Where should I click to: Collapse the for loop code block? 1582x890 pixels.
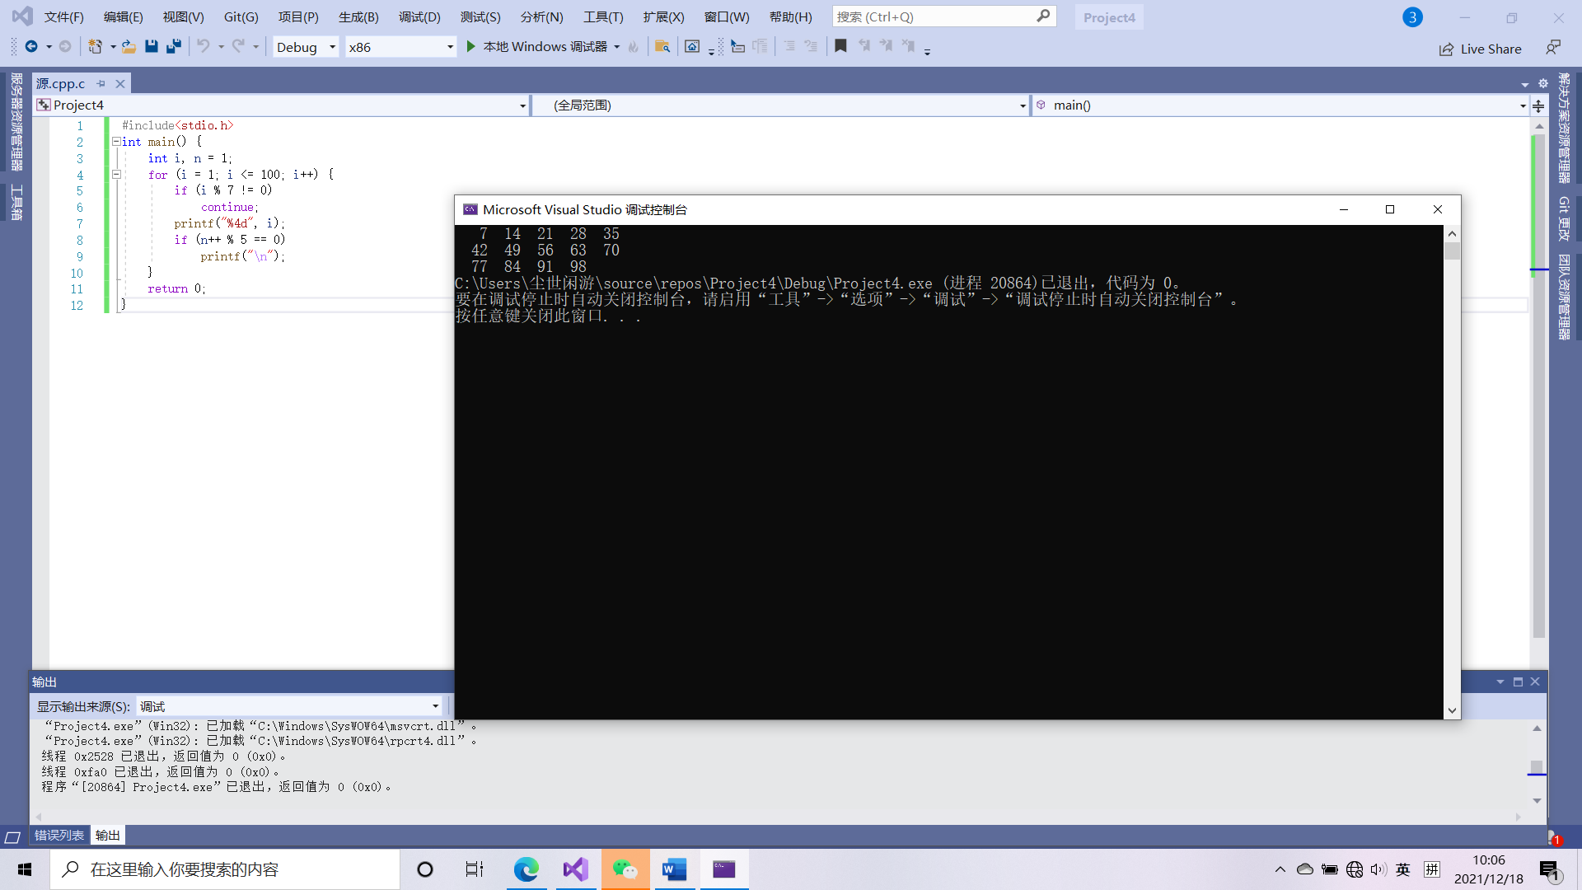coord(116,175)
